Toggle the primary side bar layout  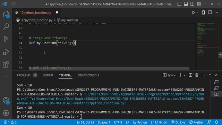click(x=179, y=4)
